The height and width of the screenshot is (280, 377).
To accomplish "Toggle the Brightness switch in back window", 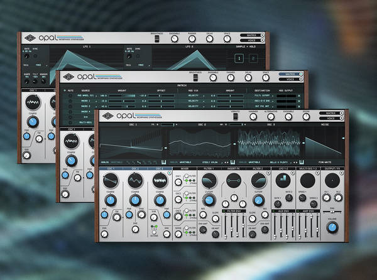I will coord(156,39).
